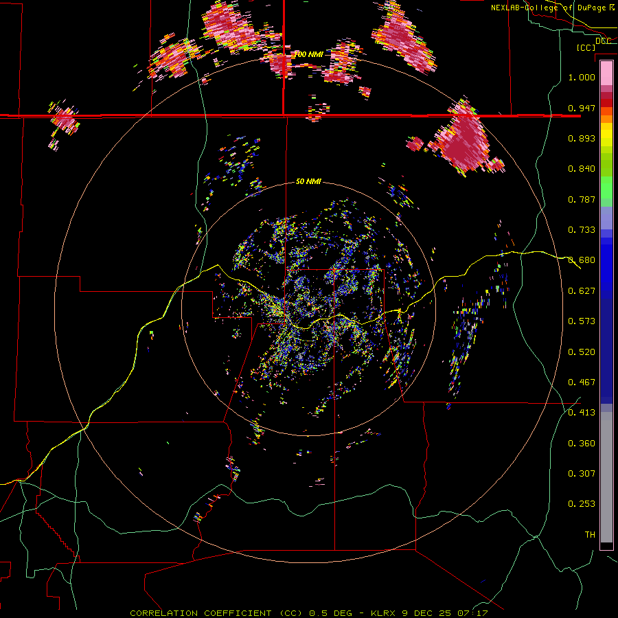Pick the gray segment of the color bar
Image resolution: width=618 pixels, height=618 pixels.
tap(606, 477)
